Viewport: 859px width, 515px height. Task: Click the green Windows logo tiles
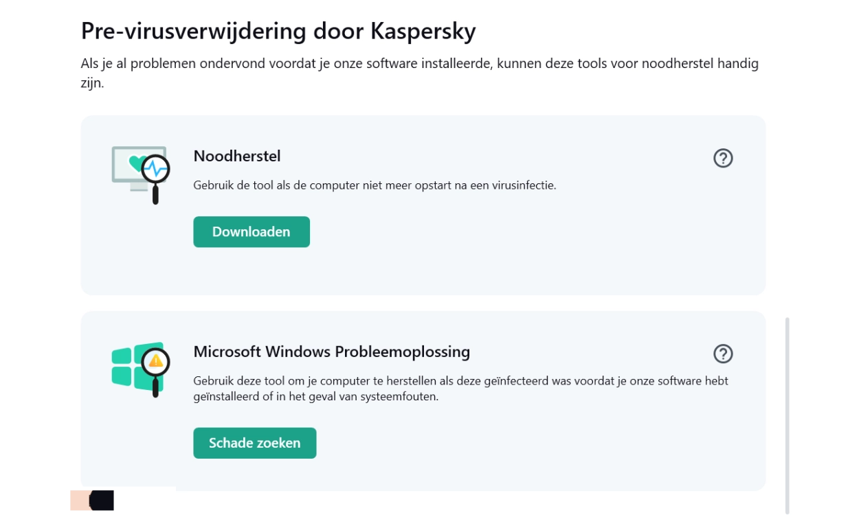click(x=124, y=369)
